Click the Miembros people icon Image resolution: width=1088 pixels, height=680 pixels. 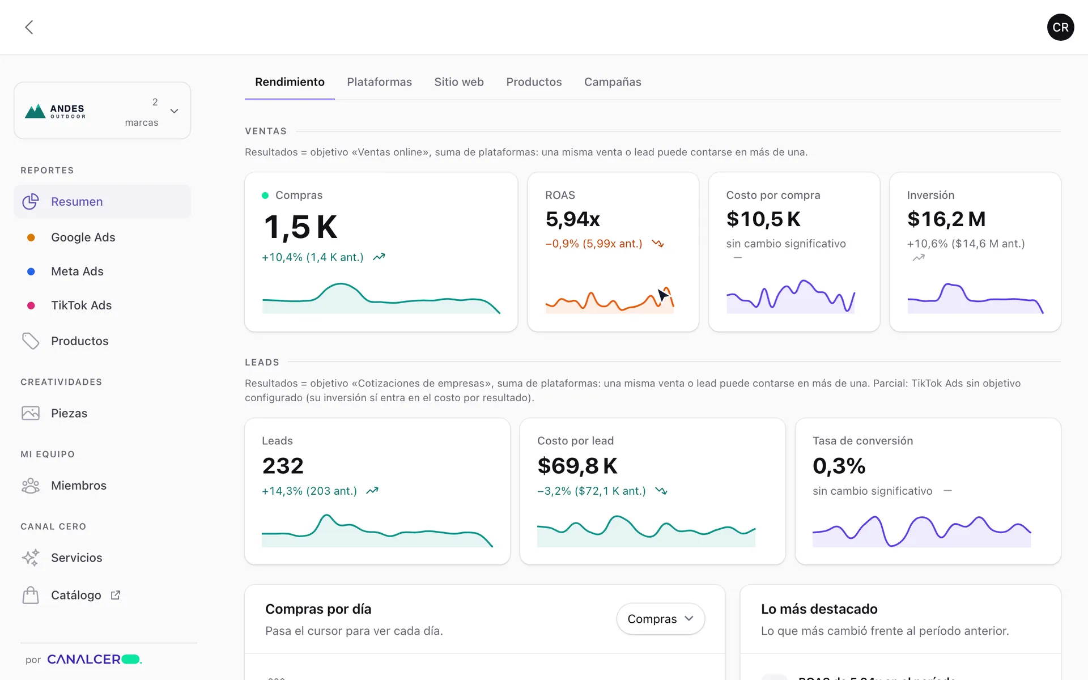[x=31, y=486]
